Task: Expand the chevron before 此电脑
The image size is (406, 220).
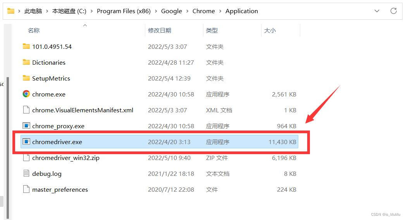Action: 19,11
